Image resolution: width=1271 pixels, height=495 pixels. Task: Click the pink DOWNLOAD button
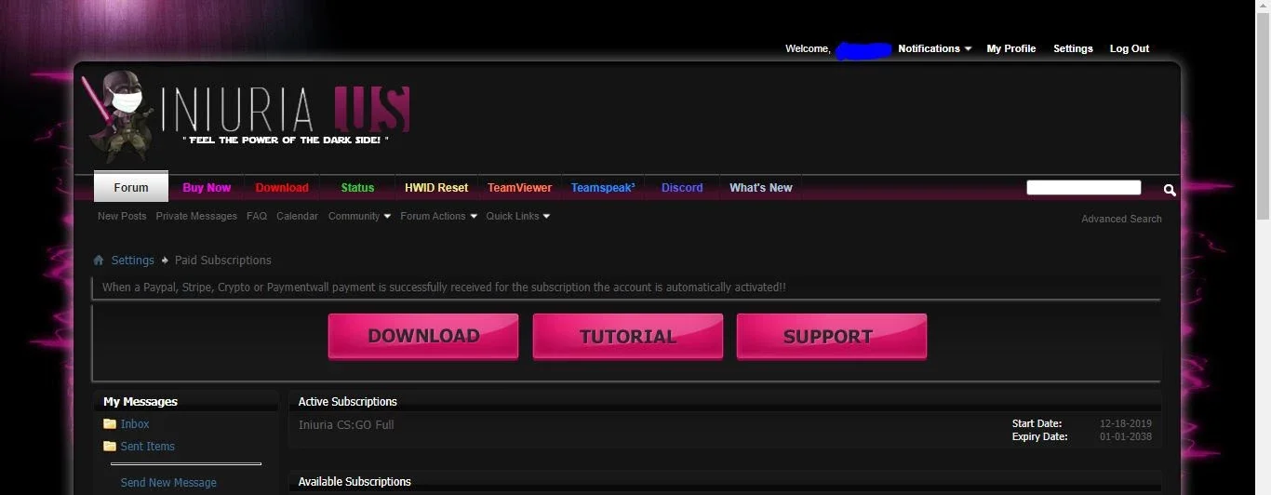point(423,336)
